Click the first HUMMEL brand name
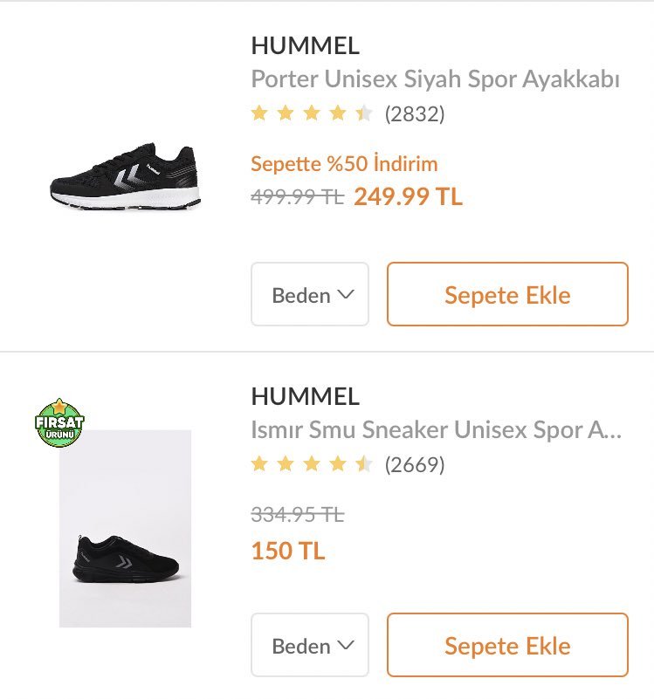Screen dimensions: 654x699 (305, 45)
